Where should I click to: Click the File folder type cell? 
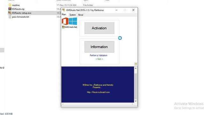88,5
